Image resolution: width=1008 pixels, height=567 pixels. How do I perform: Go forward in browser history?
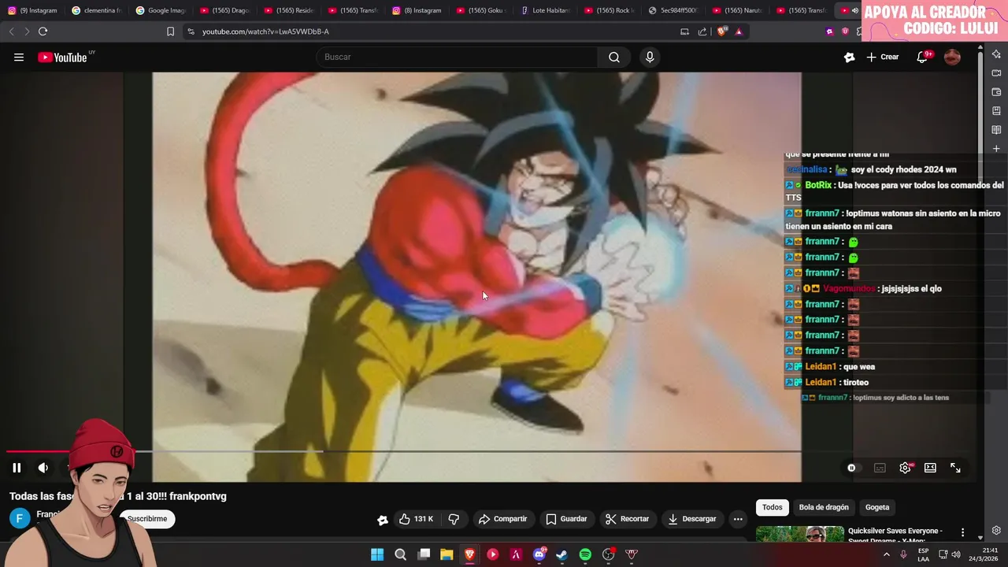coord(26,31)
